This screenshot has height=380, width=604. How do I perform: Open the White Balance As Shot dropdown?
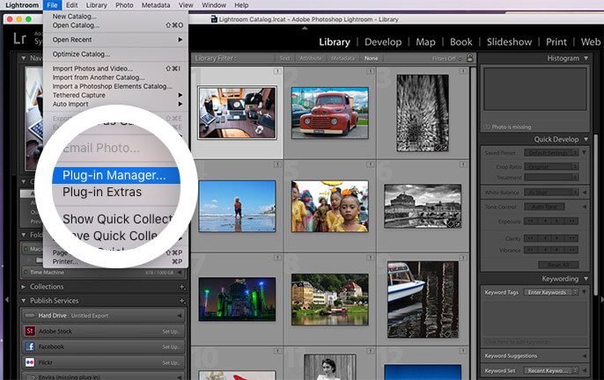click(551, 192)
